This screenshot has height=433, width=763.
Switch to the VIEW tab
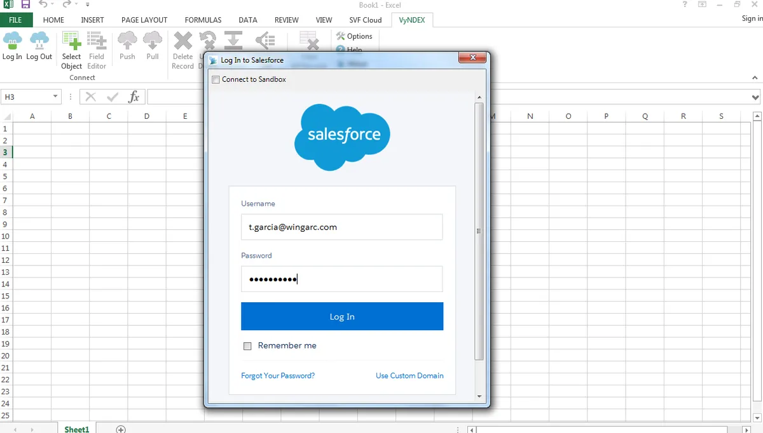[324, 20]
